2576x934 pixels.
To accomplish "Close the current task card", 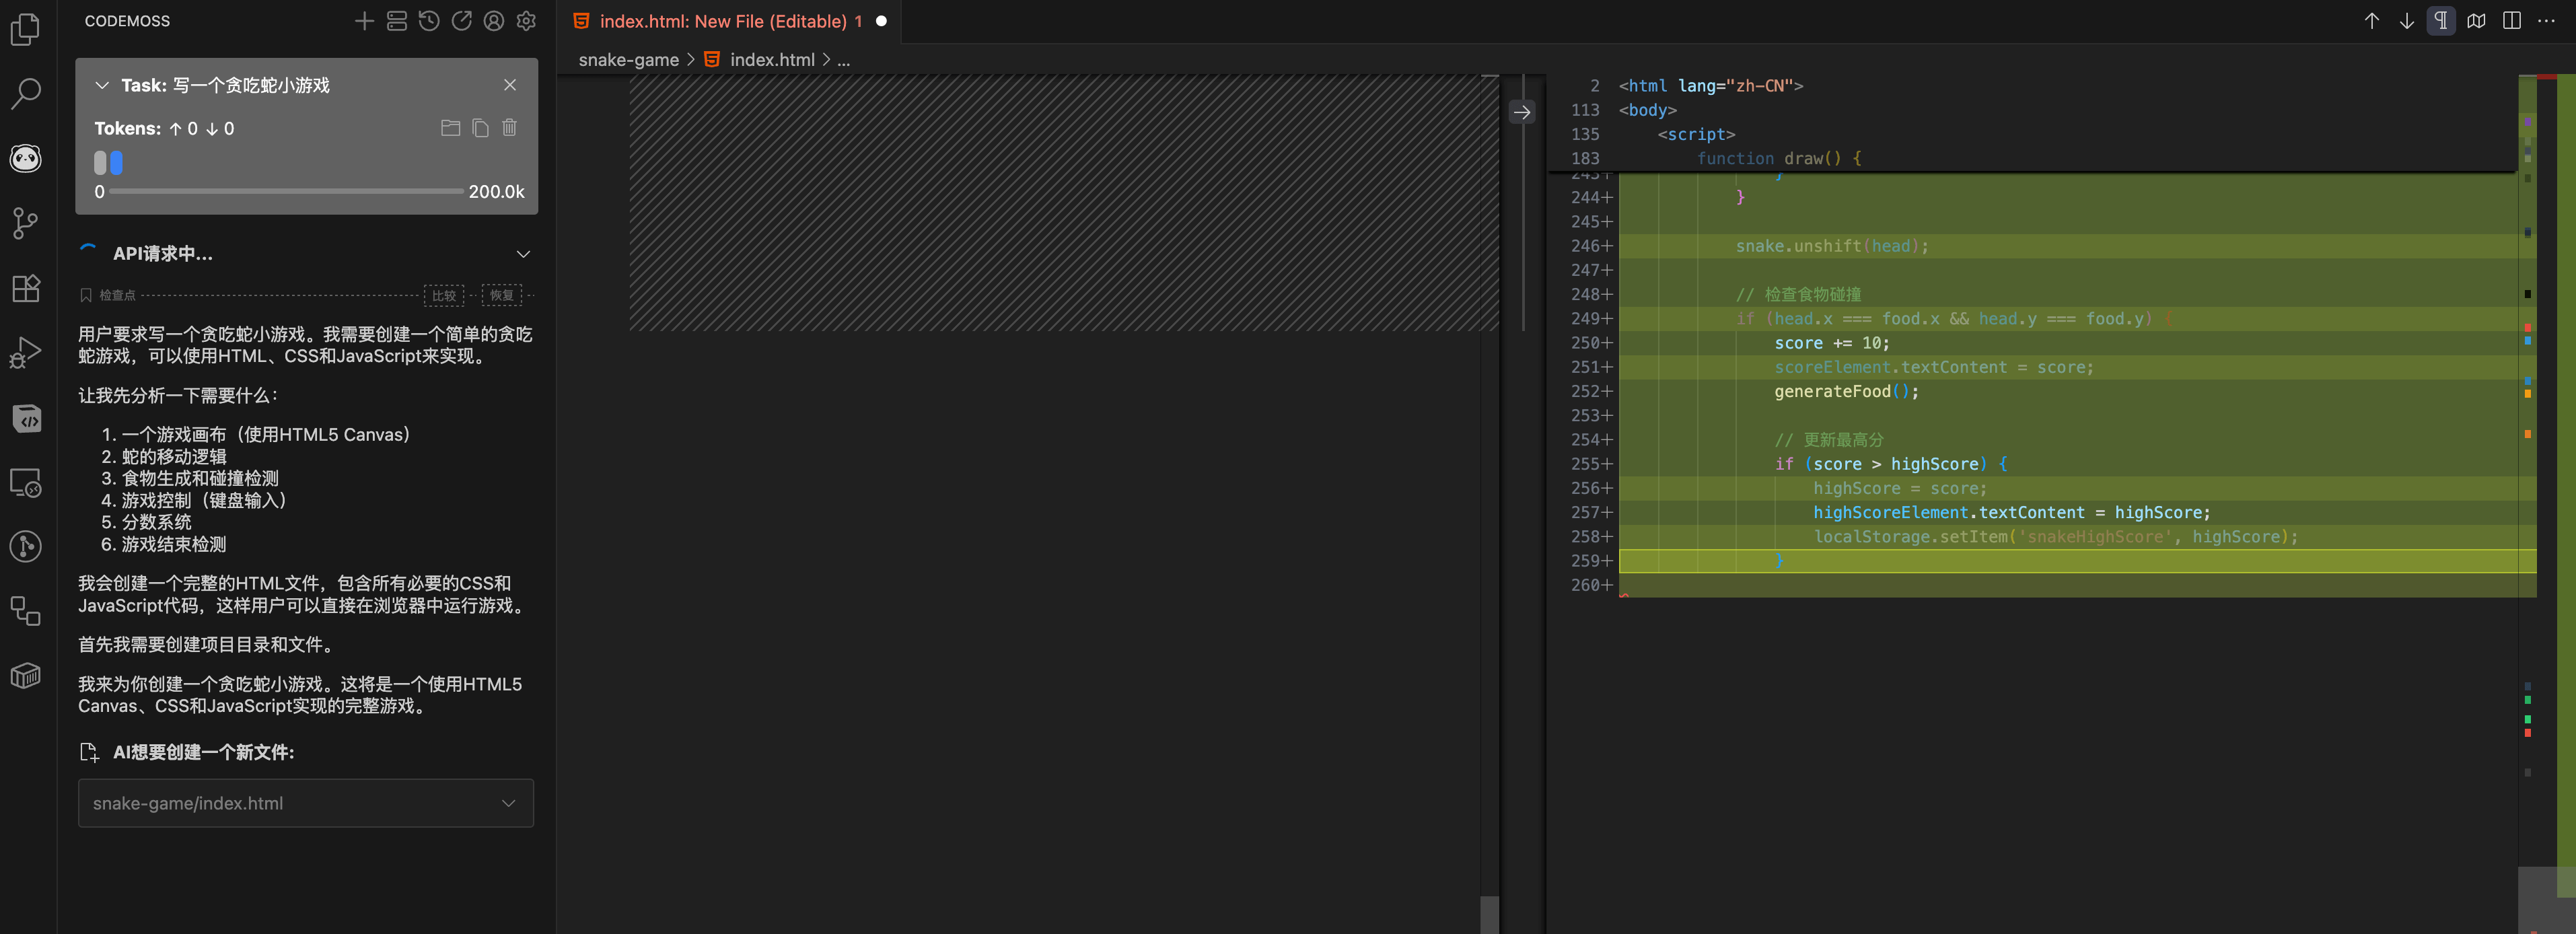I will pos(510,85).
